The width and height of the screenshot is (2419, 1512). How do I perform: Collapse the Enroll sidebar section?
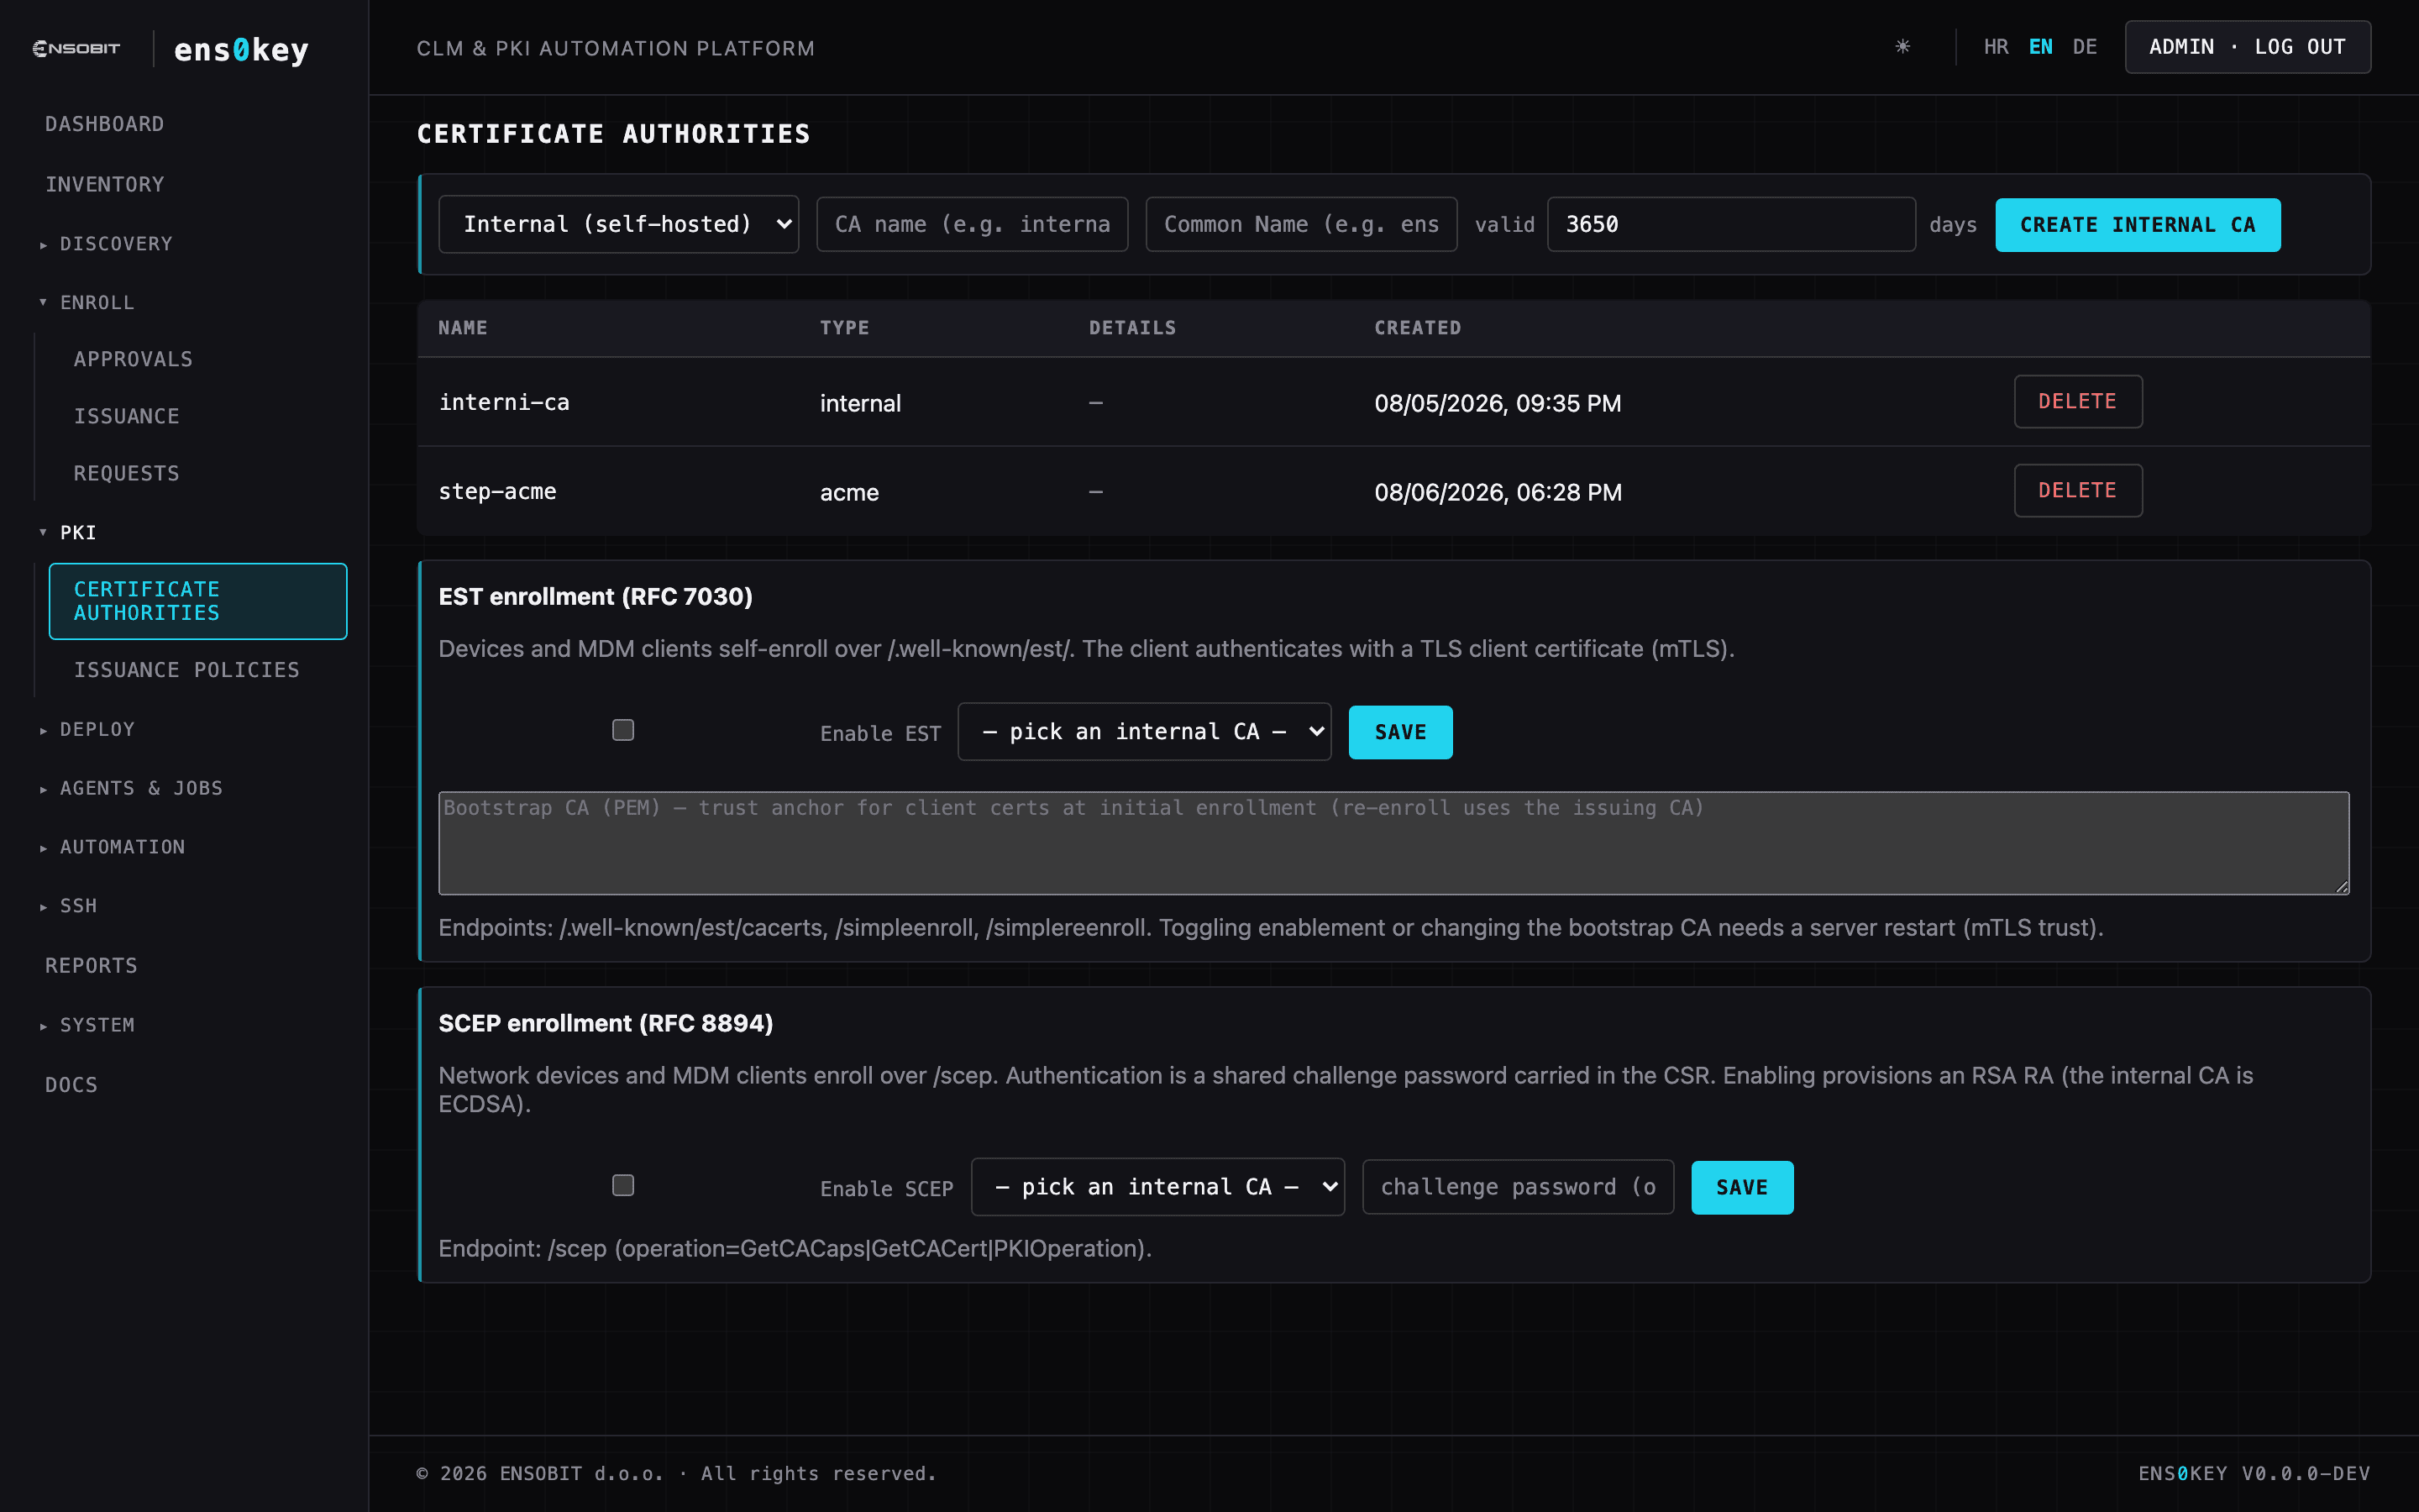(96, 302)
